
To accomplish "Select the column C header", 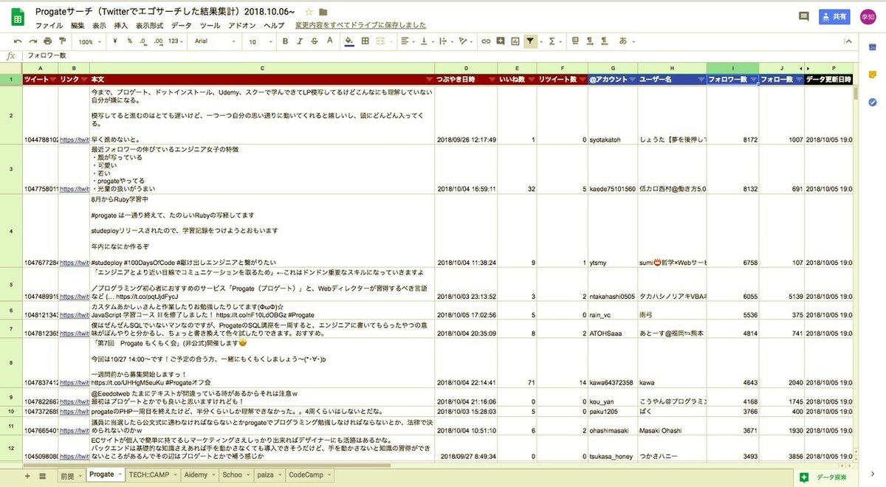I will (x=261, y=69).
